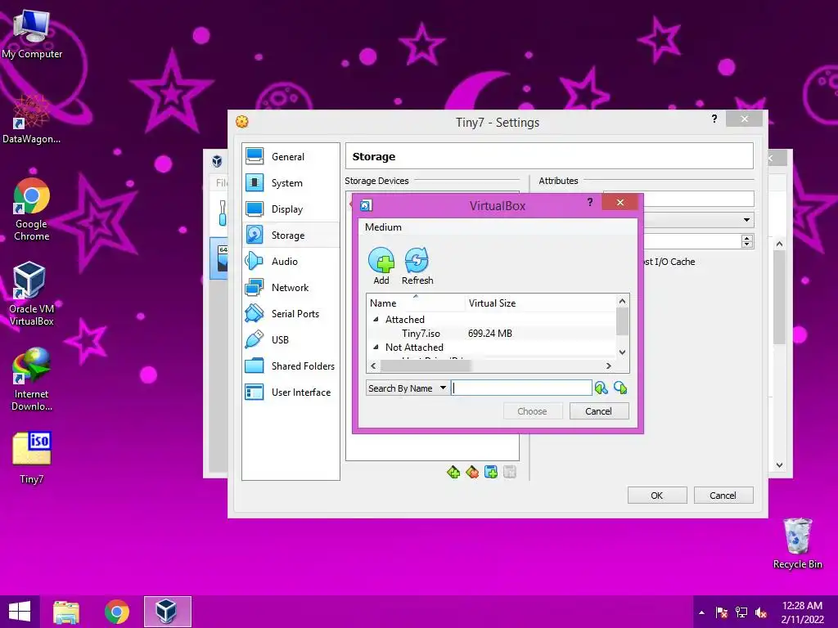
Task: Click medium list vertical scrollbar up arrow
Action: click(x=622, y=301)
